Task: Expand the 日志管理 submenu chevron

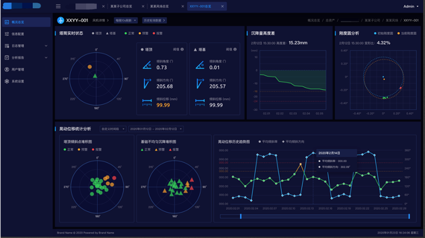Action: (46, 46)
